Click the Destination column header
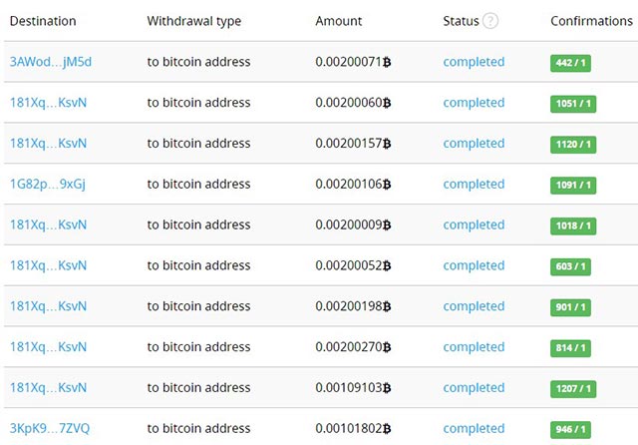Viewport: 638px width, 445px height. click(x=43, y=21)
